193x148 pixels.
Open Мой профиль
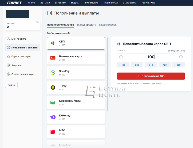[23, 39]
